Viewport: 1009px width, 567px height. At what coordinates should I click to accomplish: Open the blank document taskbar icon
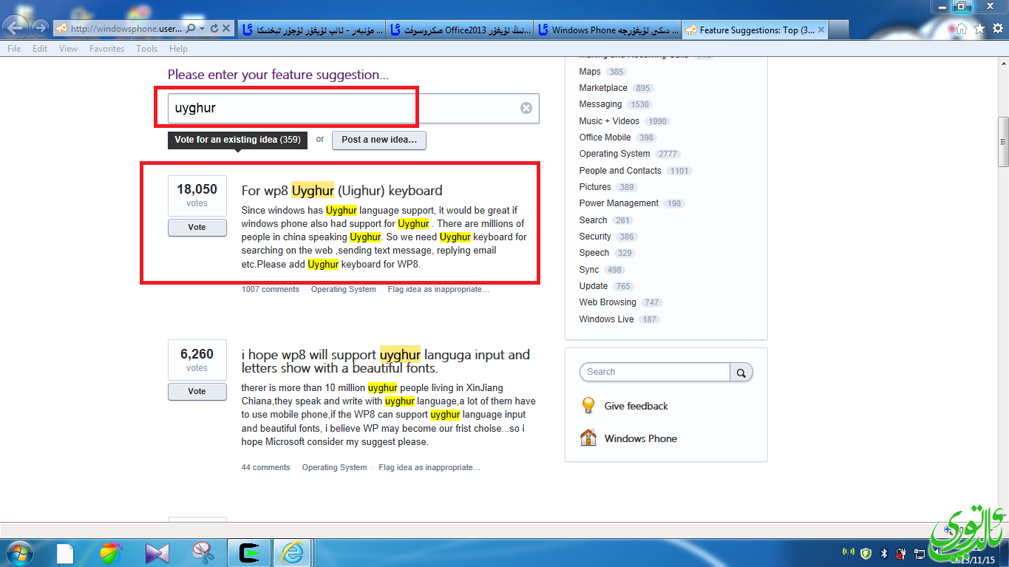(66, 553)
